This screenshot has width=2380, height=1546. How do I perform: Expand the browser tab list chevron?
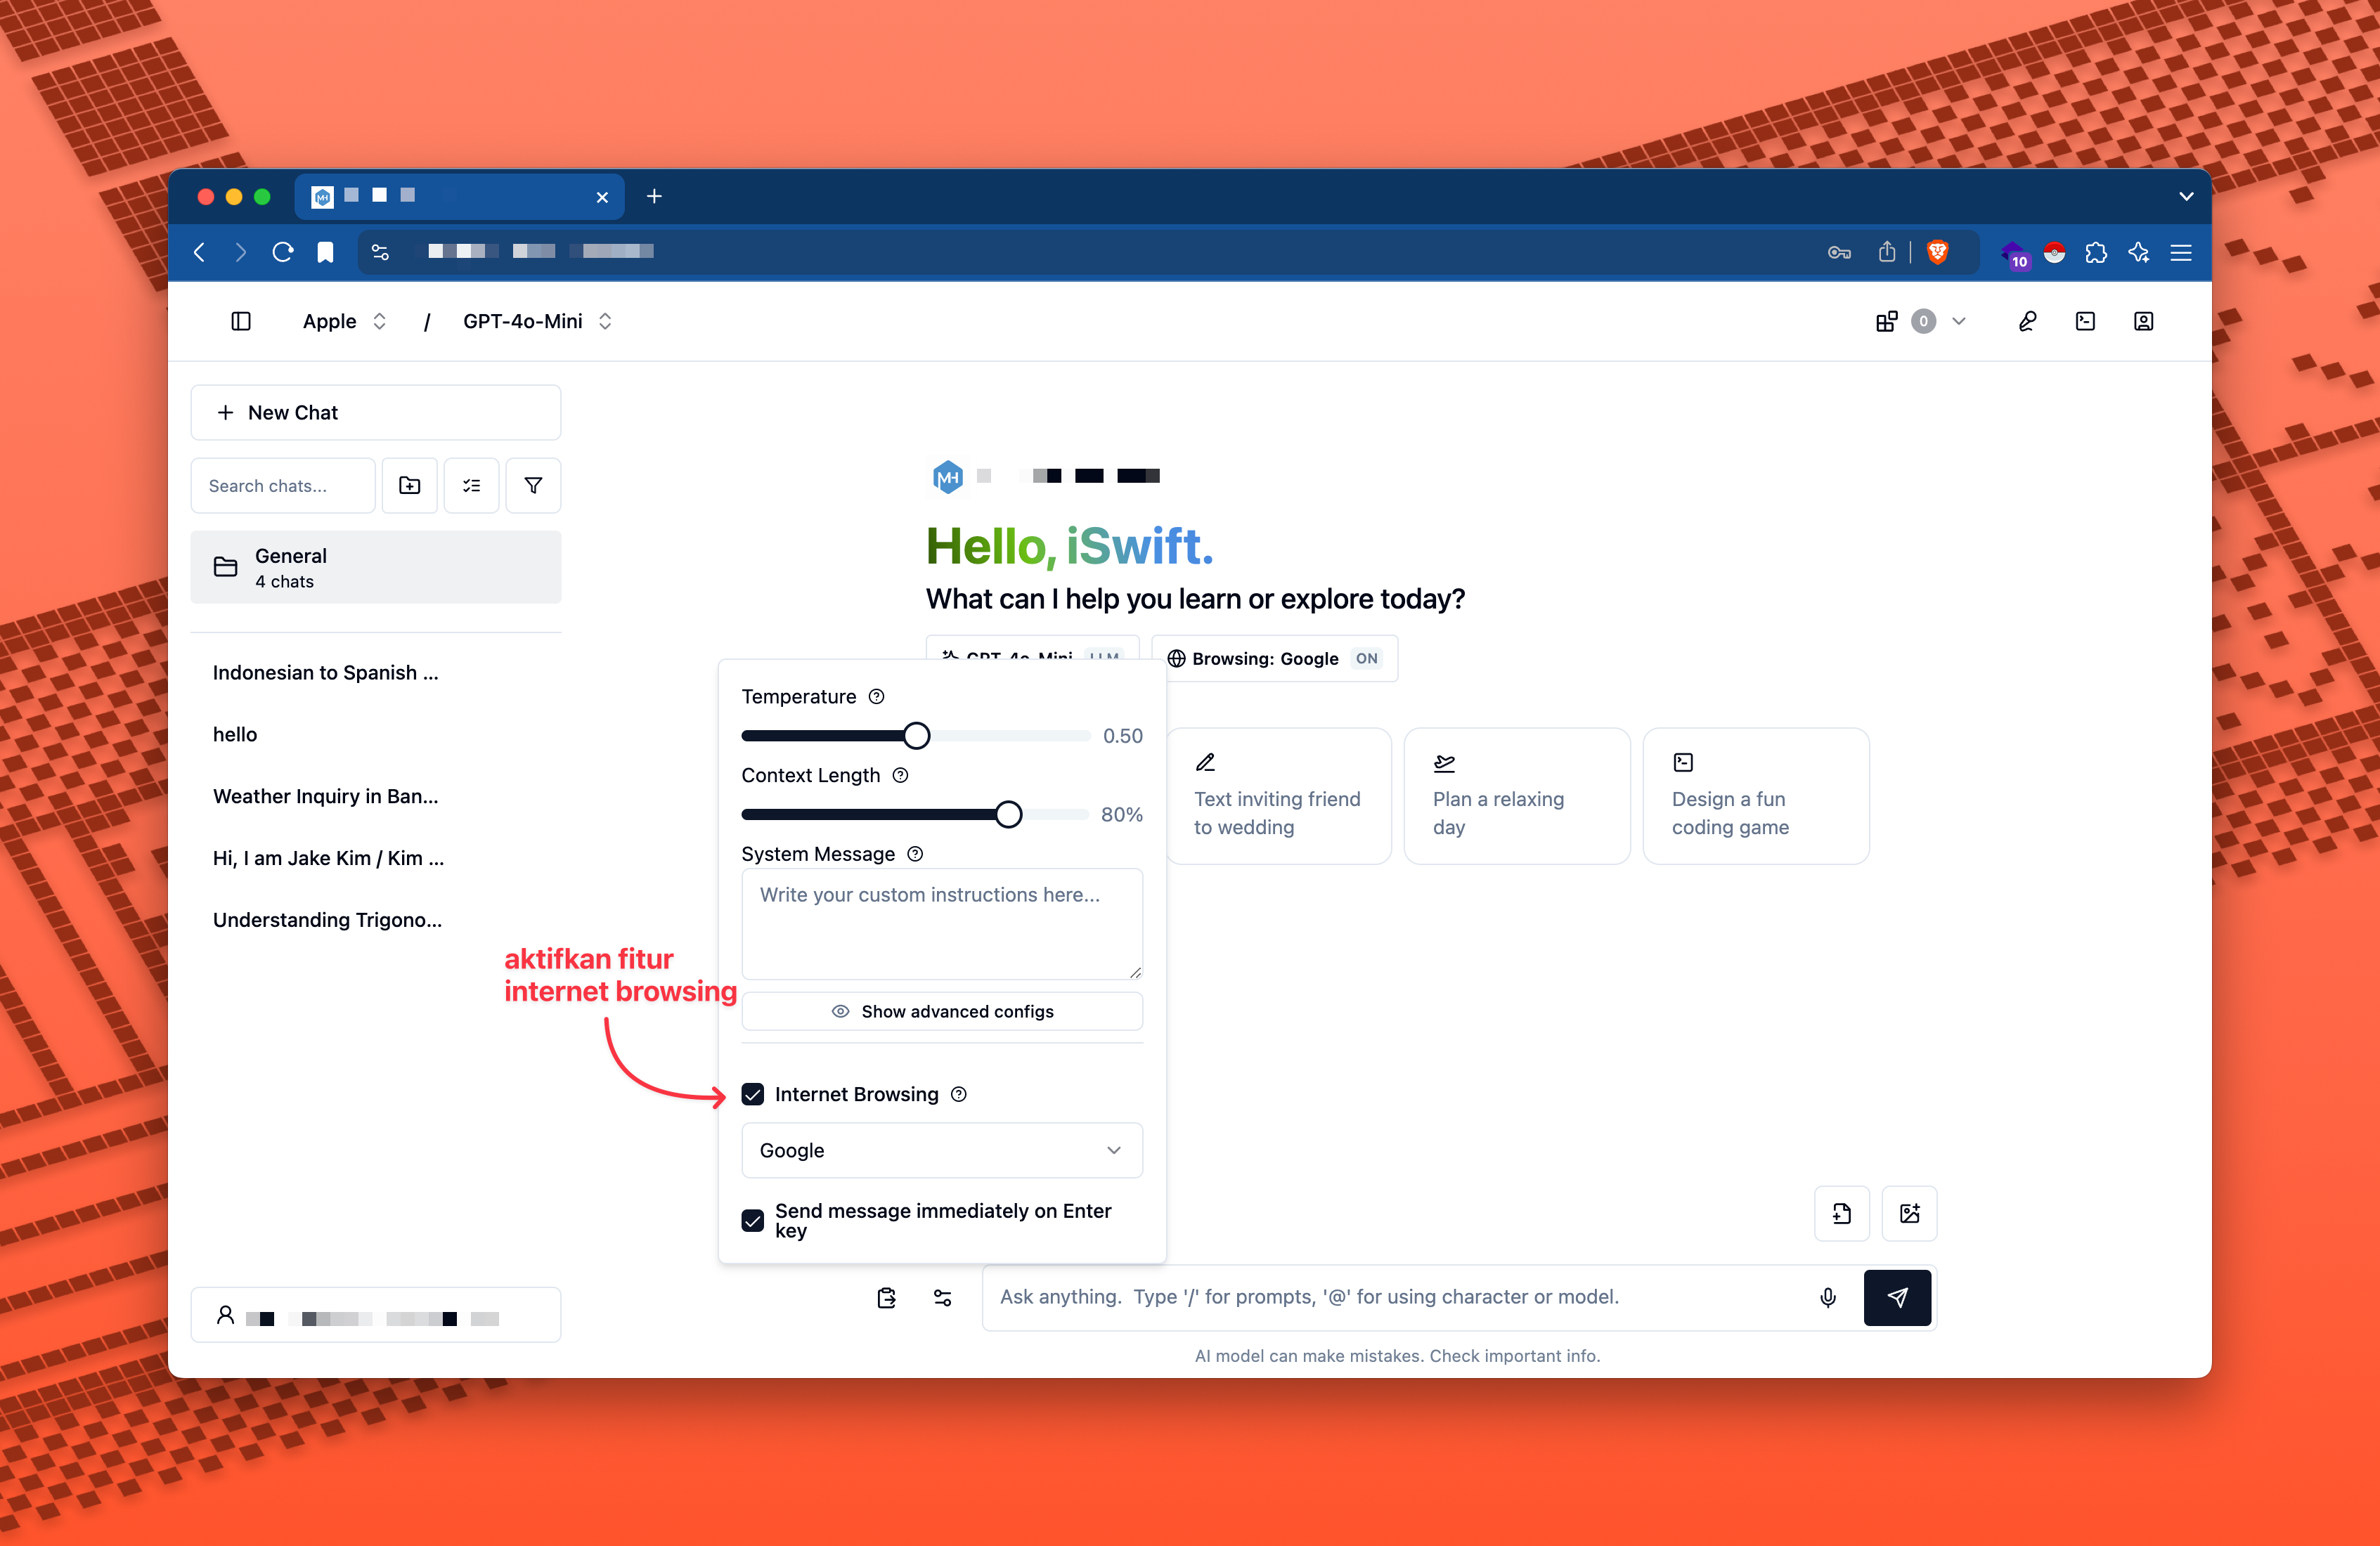tap(2186, 197)
